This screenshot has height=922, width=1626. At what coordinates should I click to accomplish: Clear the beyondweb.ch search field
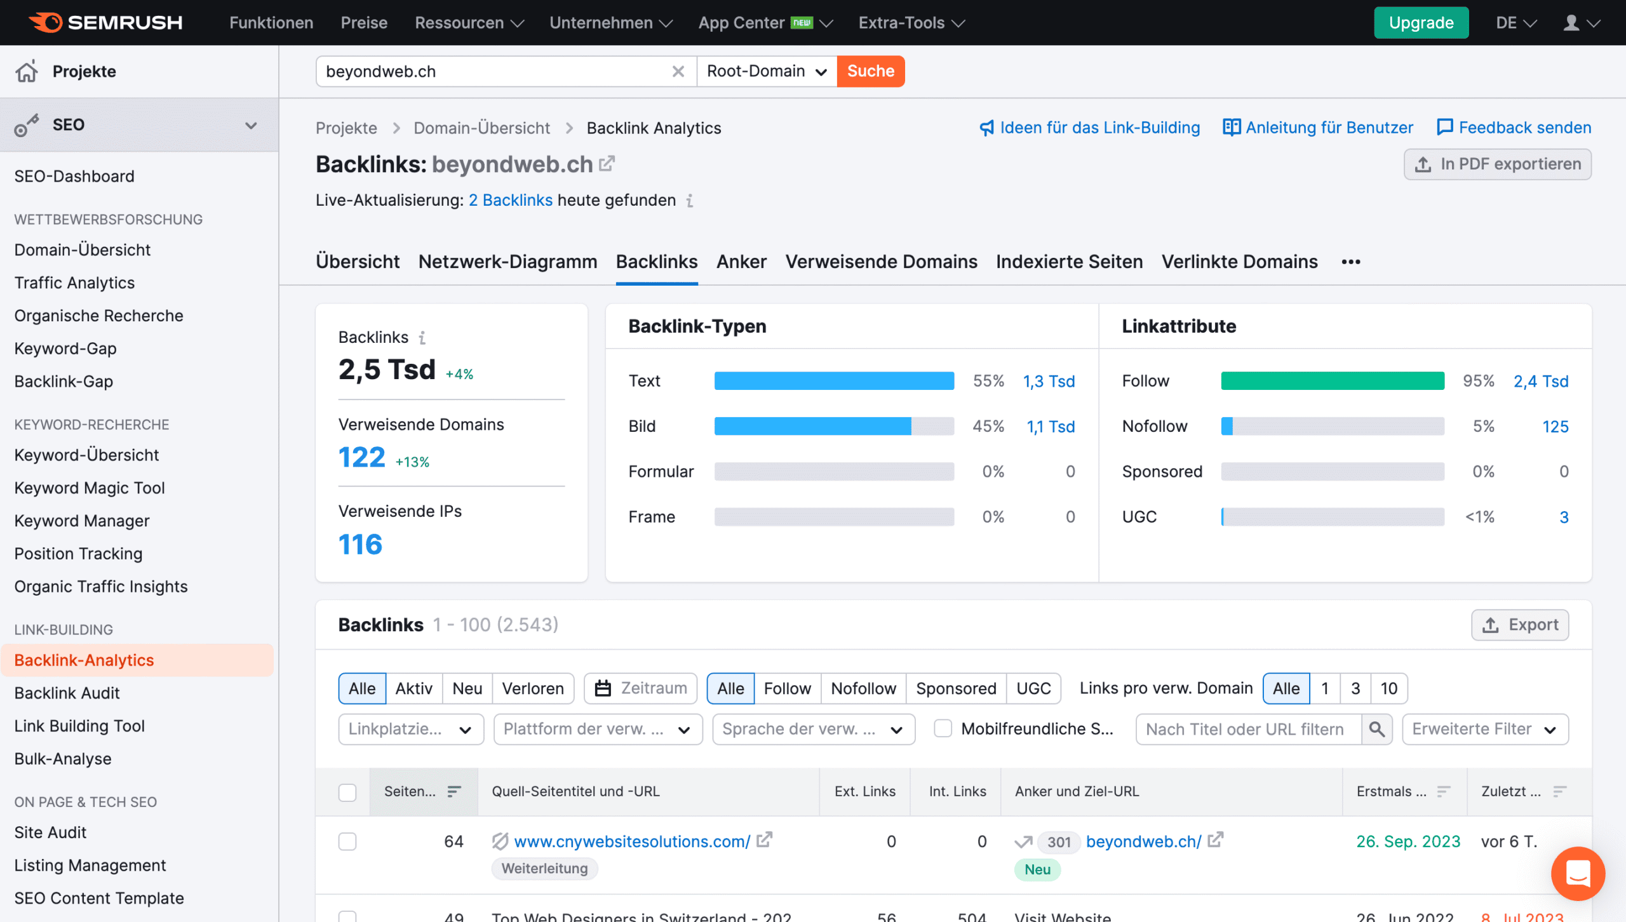pos(678,71)
